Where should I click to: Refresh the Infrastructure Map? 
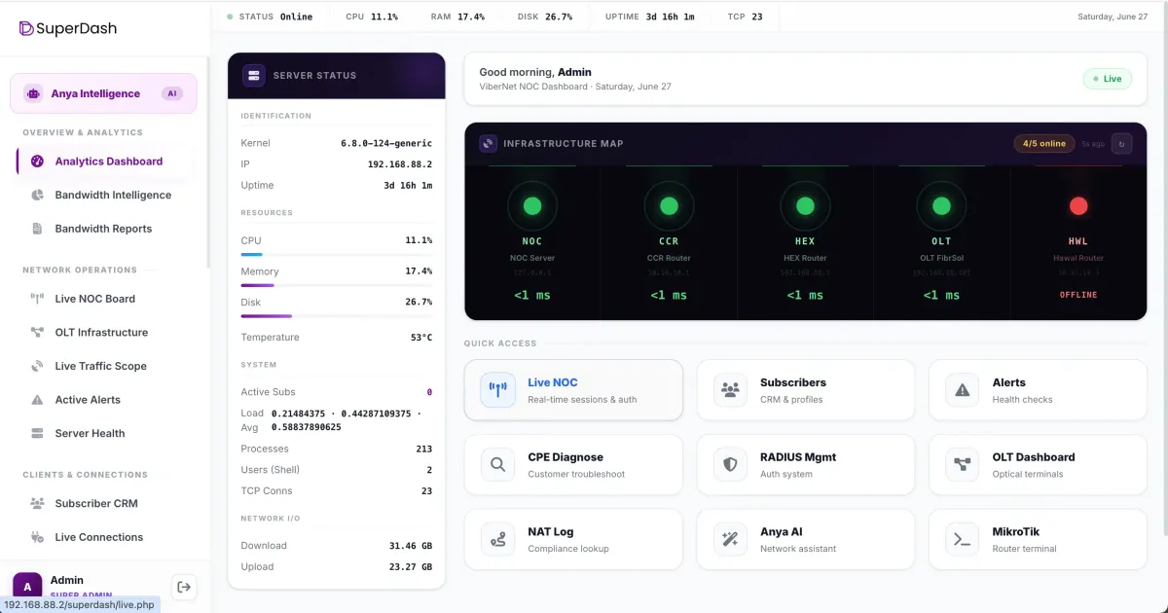click(1121, 143)
